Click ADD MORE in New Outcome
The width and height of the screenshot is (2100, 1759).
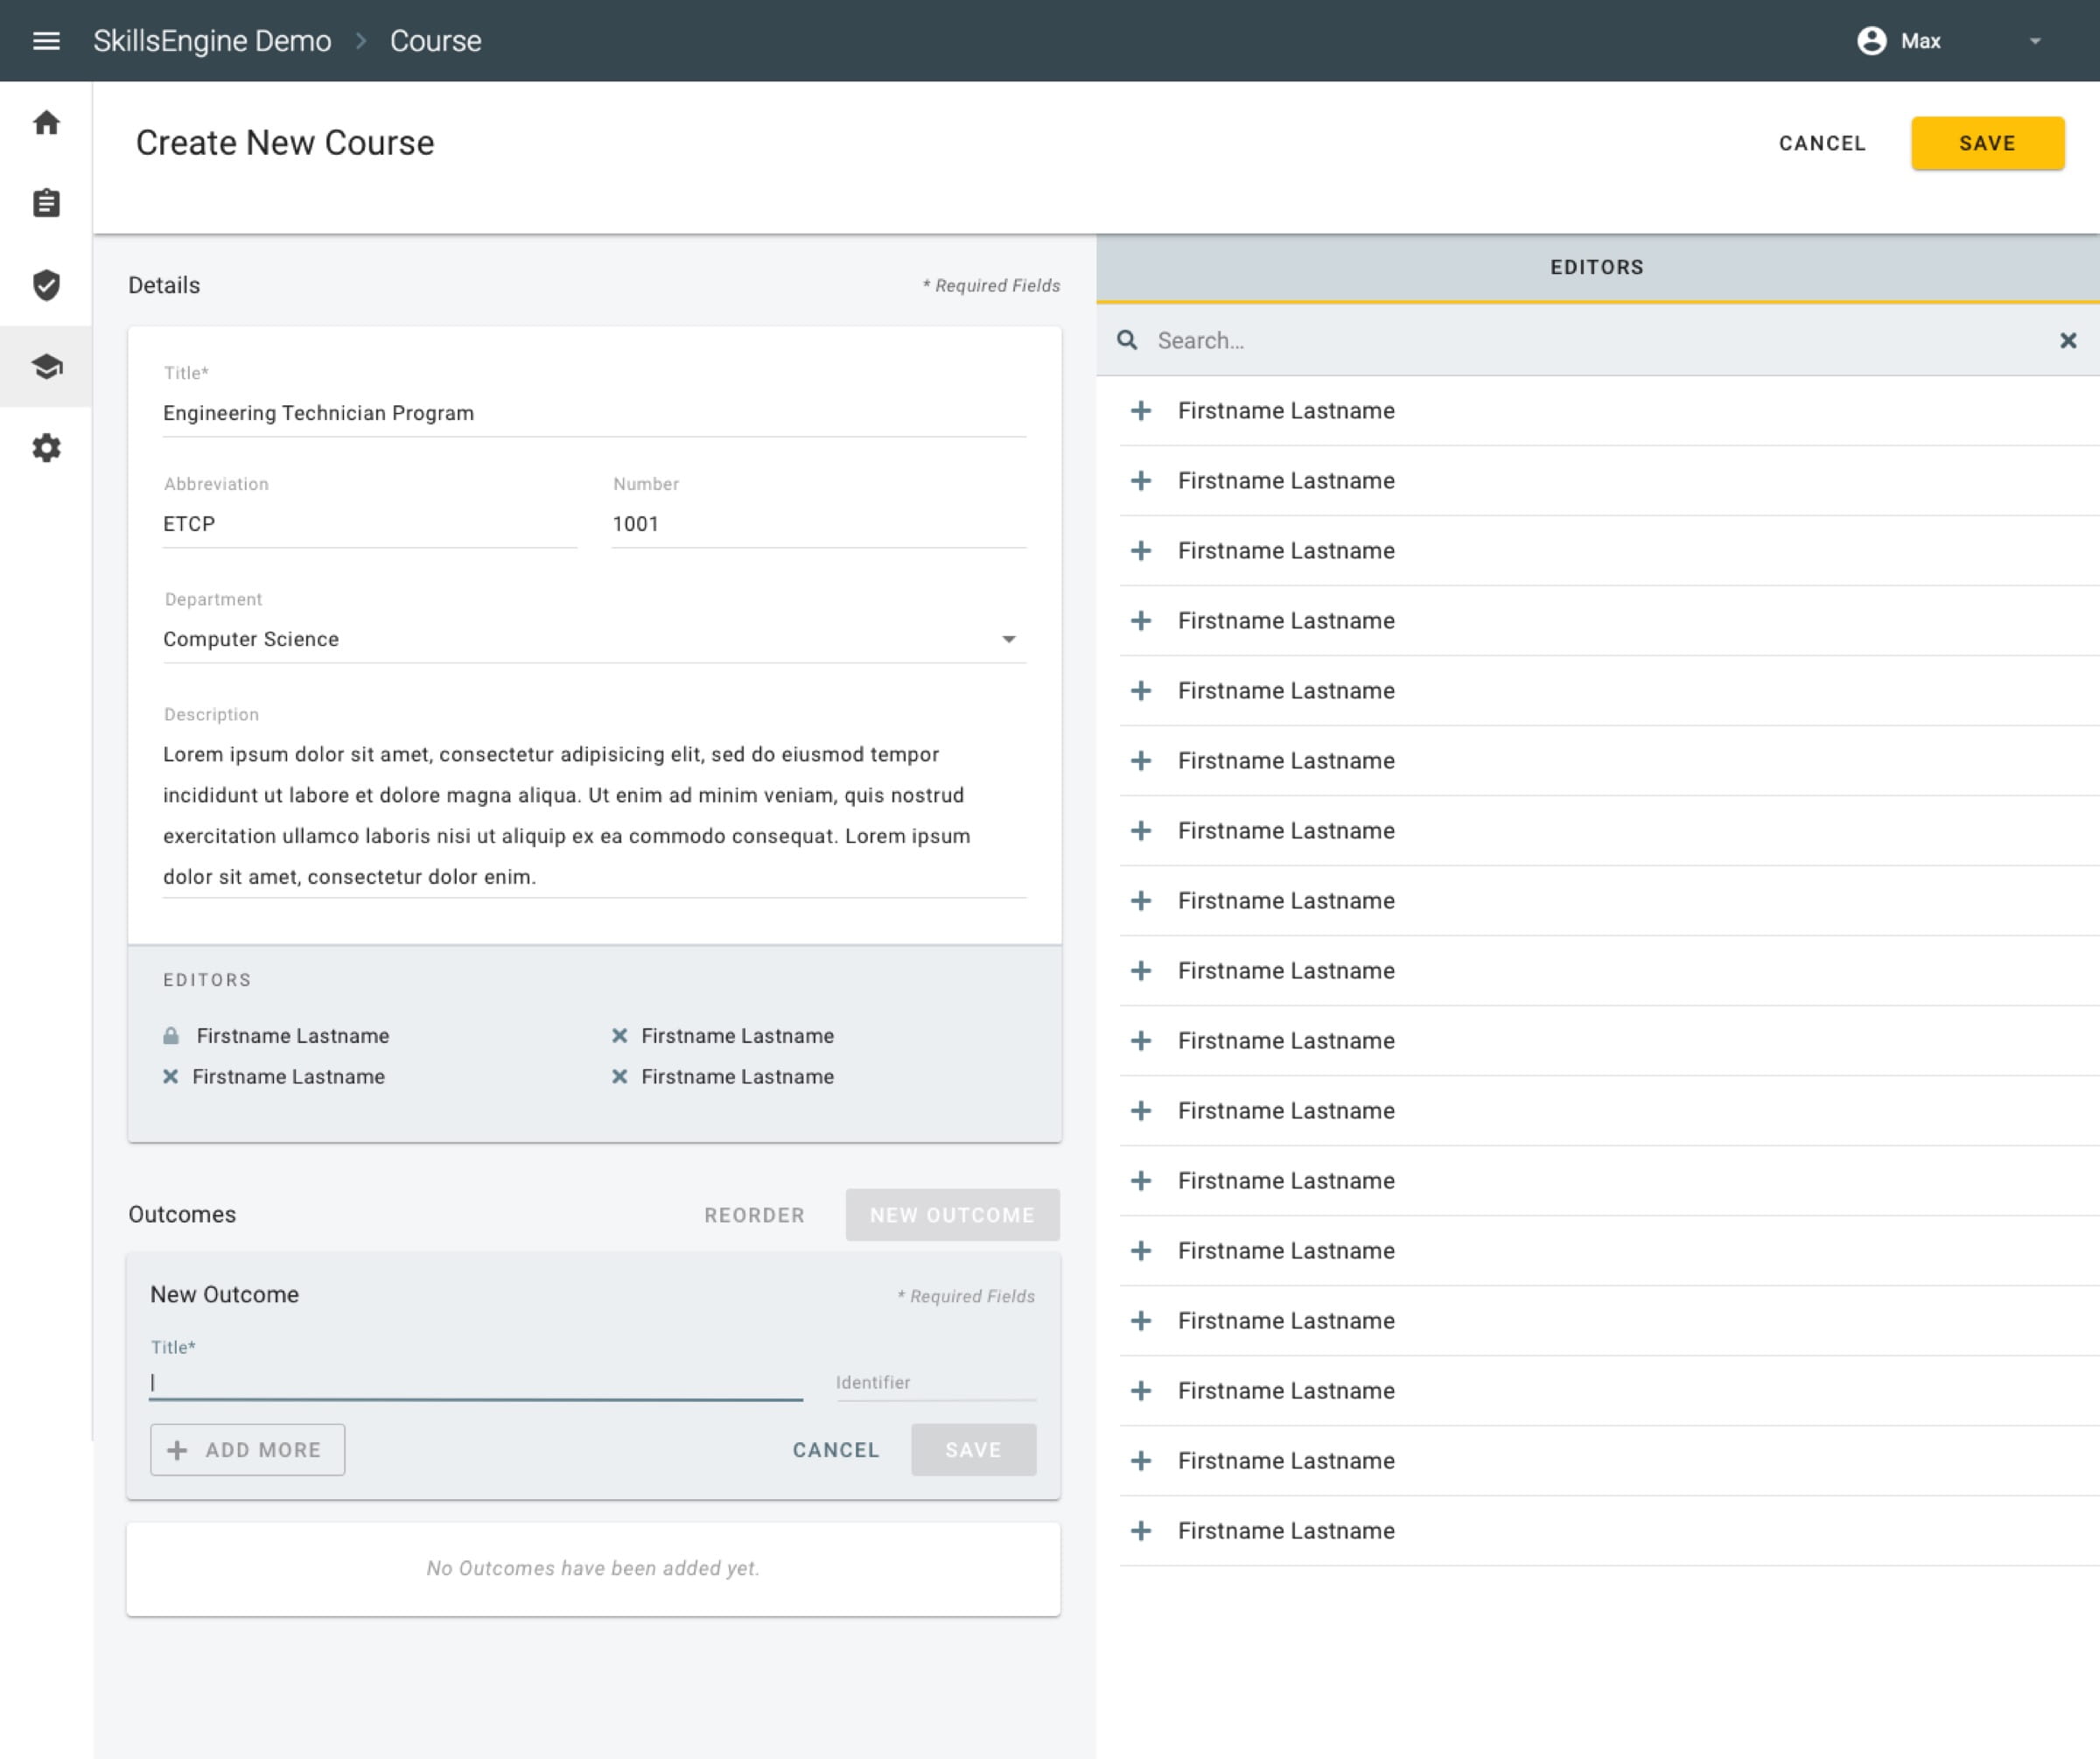click(x=247, y=1450)
